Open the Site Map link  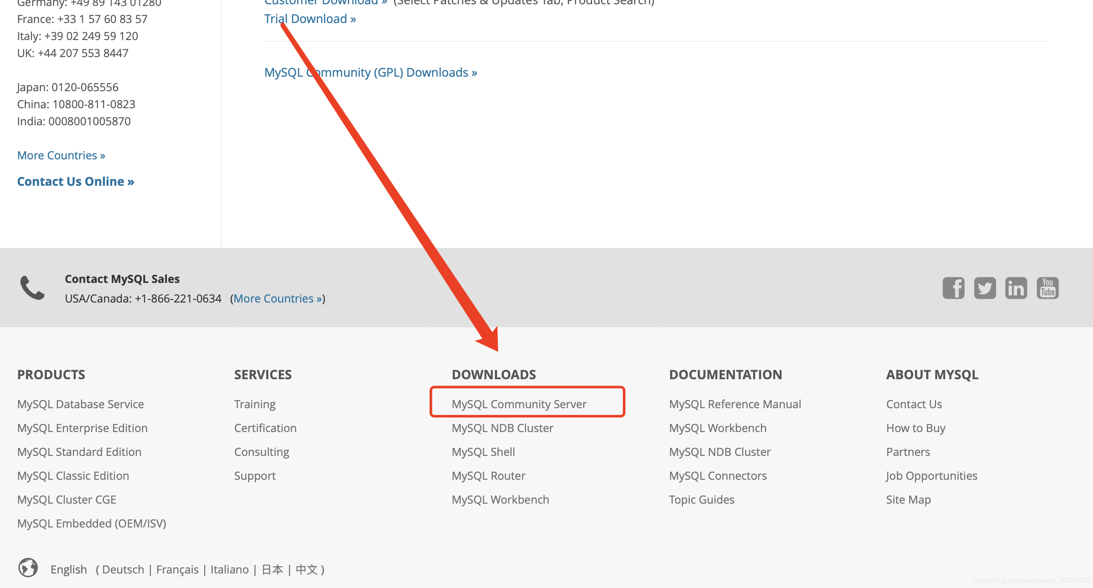pyautogui.click(x=908, y=499)
